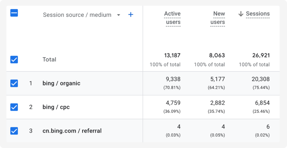The image size is (287, 148).
Task: Click row number 3
Action: pyautogui.click(x=31, y=131)
